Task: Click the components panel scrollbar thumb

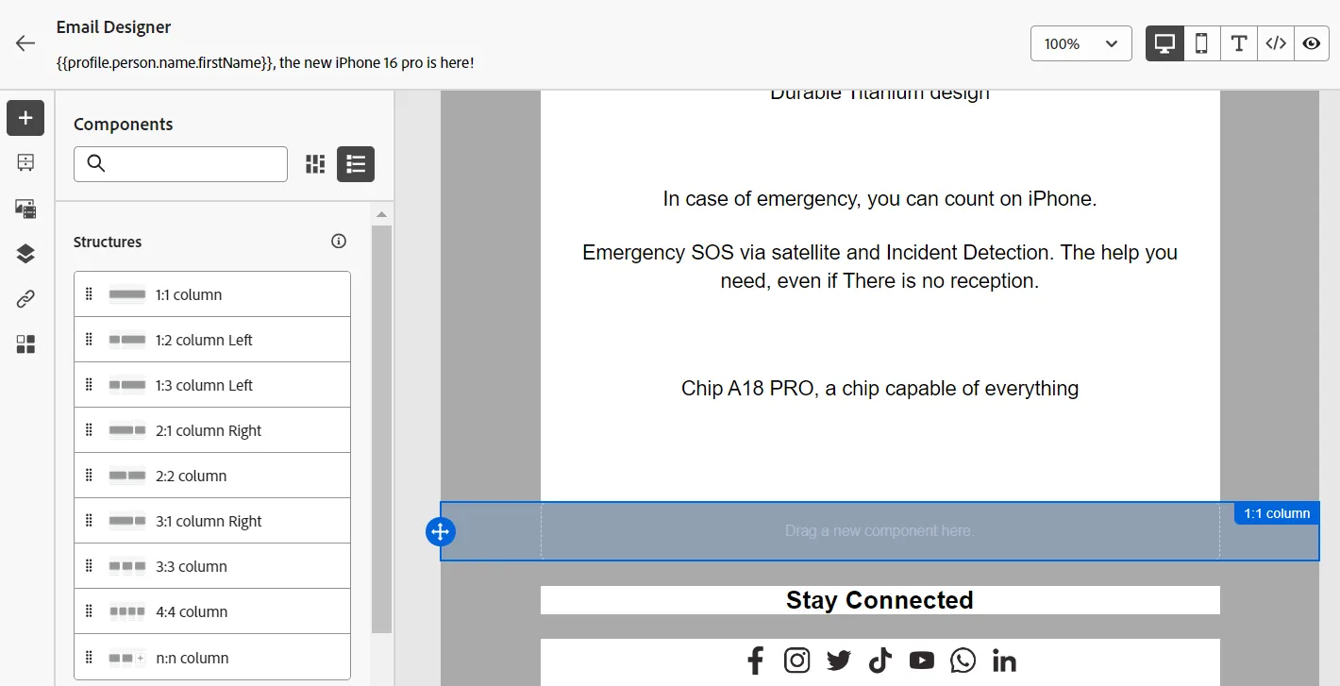Action: (x=381, y=428)
